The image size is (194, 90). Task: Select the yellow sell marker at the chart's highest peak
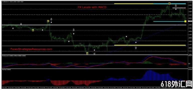169,3
